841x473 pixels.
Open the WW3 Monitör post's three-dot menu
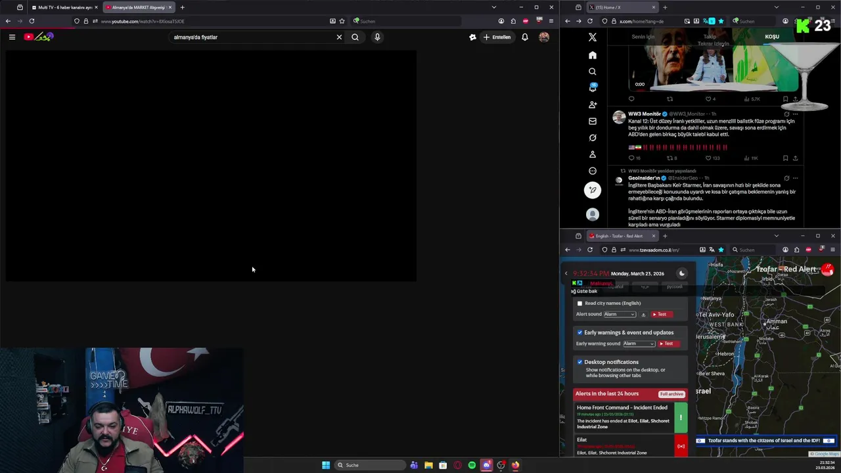[x=795, y=114]
